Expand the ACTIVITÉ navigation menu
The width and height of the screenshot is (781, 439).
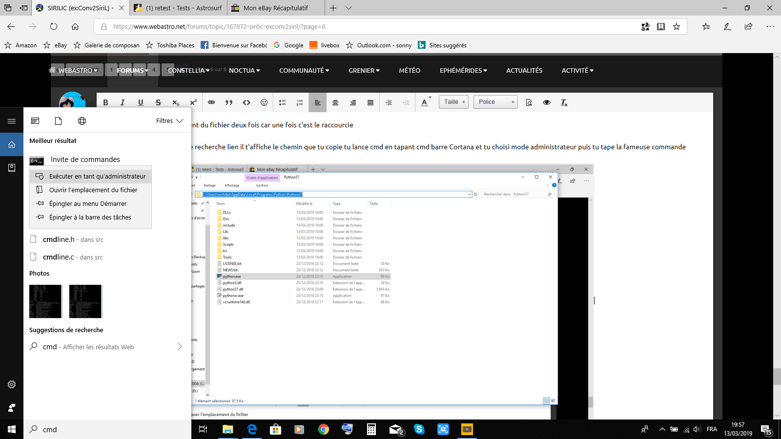click(x=577, y=70)
